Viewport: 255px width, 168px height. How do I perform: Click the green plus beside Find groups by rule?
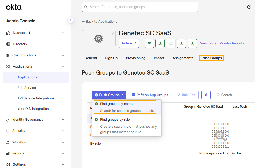[96, 119]
